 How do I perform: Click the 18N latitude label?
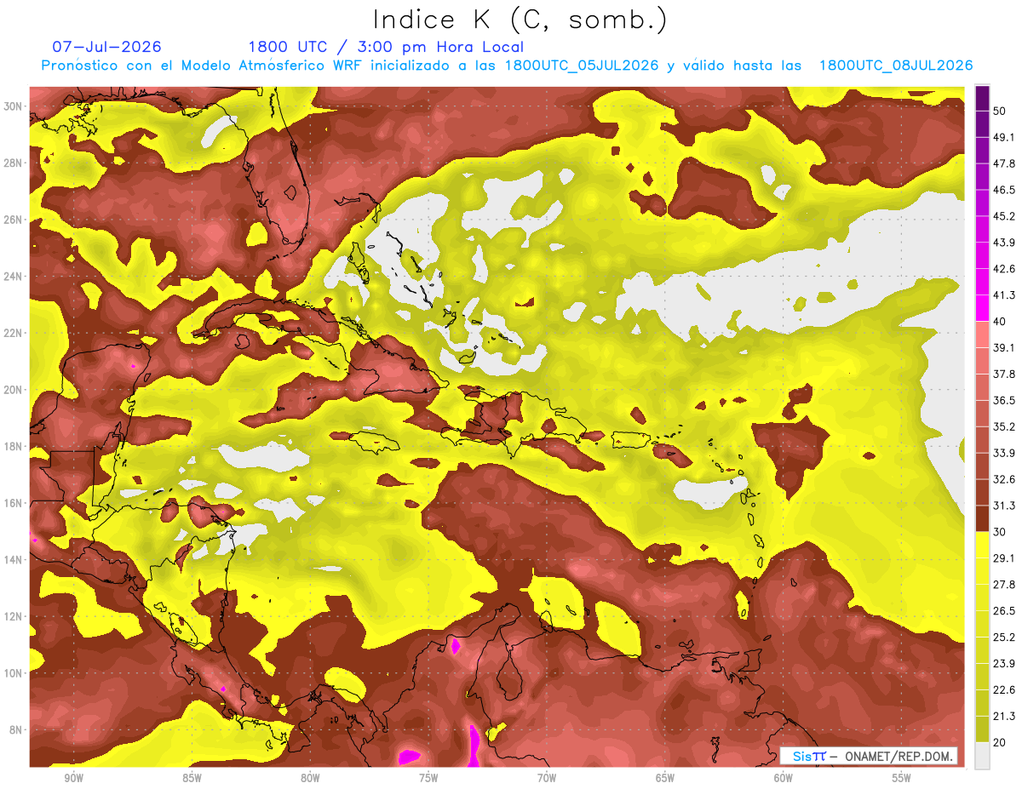14,447
